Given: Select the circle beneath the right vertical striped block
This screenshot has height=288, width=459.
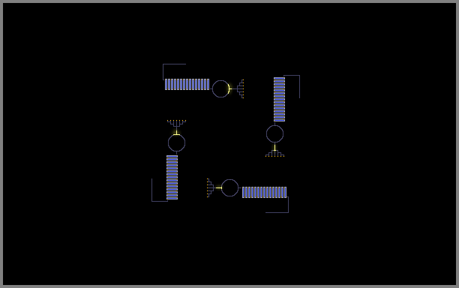Looking at the screenshot, I should coord(274,133).
